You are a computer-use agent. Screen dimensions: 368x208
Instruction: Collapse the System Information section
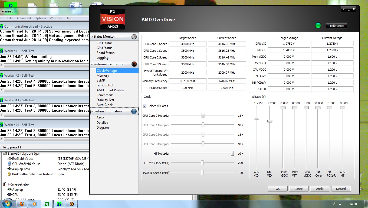(92, 111)
